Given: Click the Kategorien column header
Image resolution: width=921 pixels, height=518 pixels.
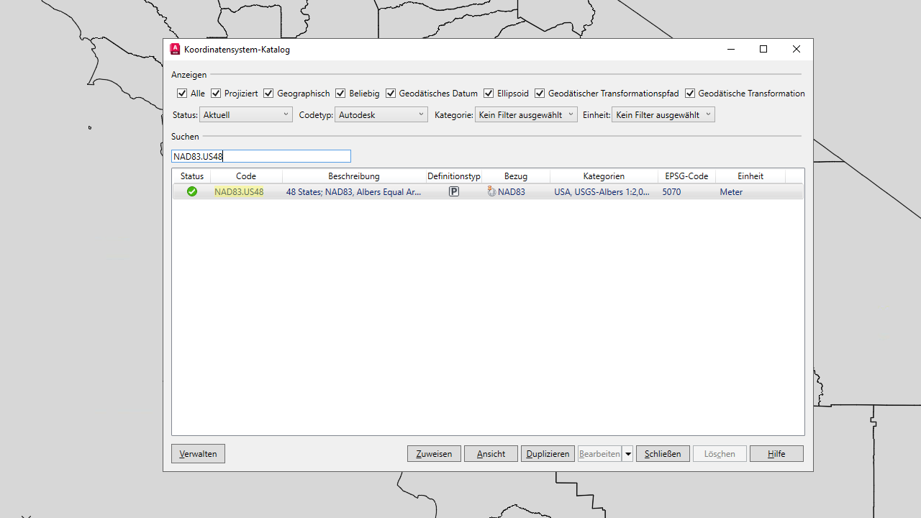Looking at the screenshot, I should [x=604, y=176].
